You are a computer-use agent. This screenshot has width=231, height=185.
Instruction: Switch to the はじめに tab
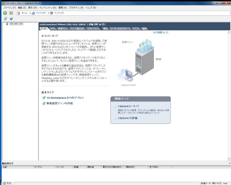[44, 29]
